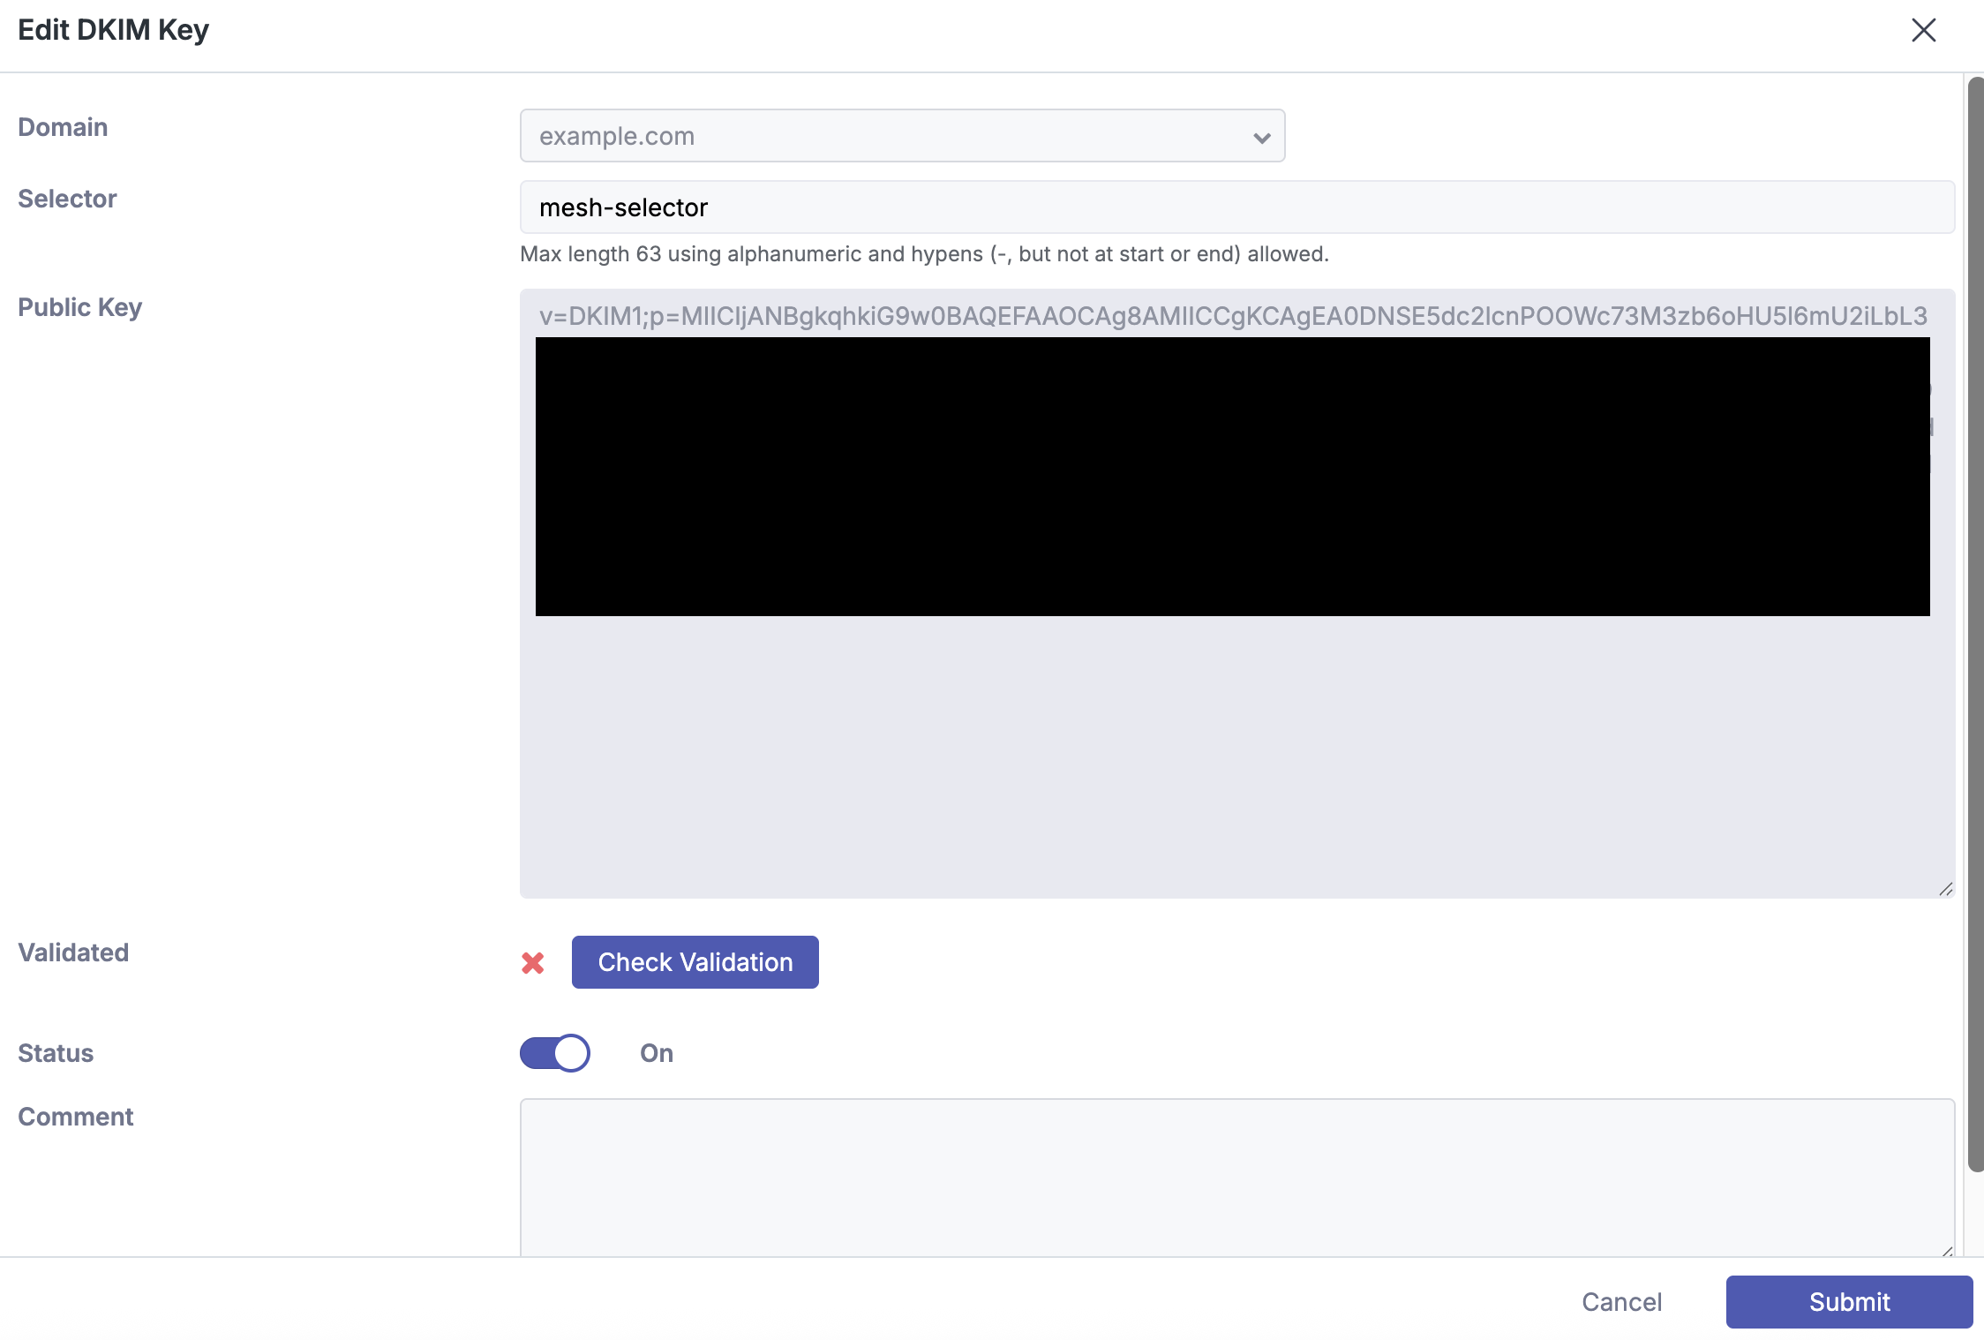Click the Public Key field label
This screenshot has height=1340, width=1984.
pos(79,307)
